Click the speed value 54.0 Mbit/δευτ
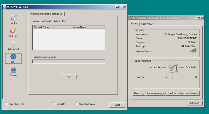Image resolution: width=209 pixels, height=114 pixels. point(189,46)
